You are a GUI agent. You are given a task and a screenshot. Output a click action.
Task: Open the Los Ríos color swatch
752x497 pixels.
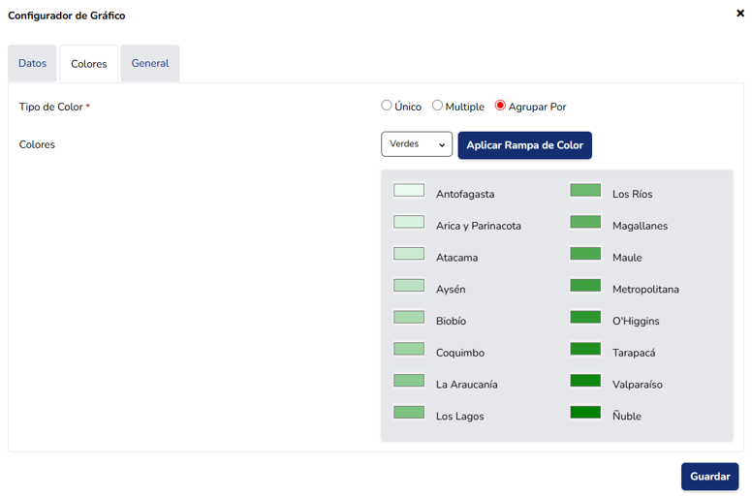(x=585, y=191)
